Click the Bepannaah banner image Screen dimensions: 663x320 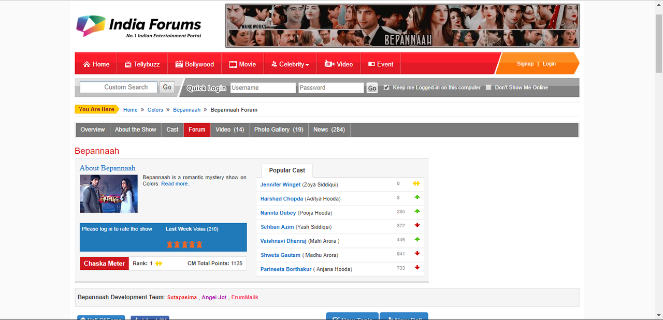tap(402, 26)
